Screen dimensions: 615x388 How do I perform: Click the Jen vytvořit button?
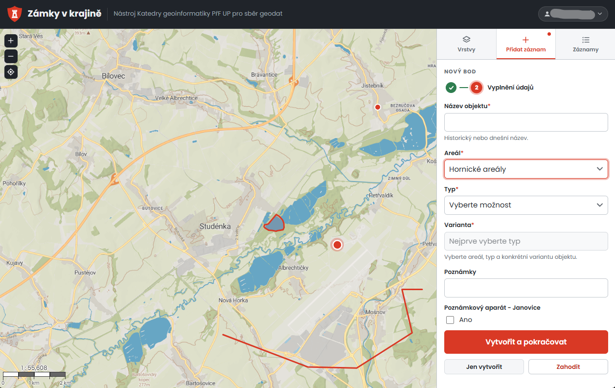[484, 366]
